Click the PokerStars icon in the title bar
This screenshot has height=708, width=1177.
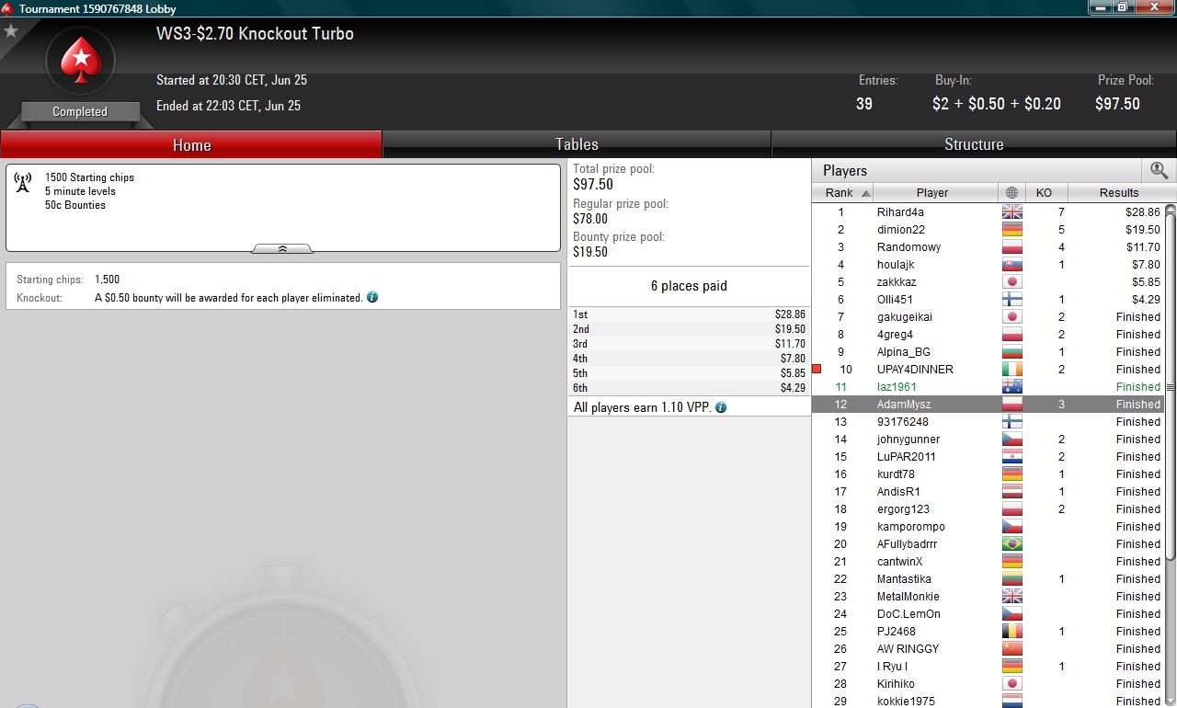point(8,8)
